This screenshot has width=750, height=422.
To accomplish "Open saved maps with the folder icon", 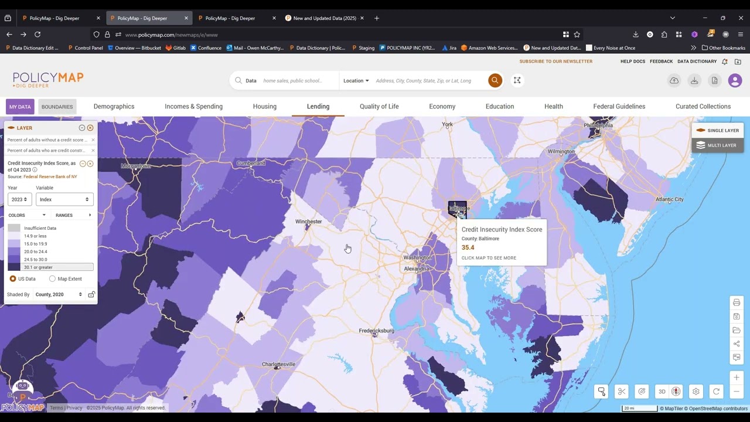I will (737, 330).
